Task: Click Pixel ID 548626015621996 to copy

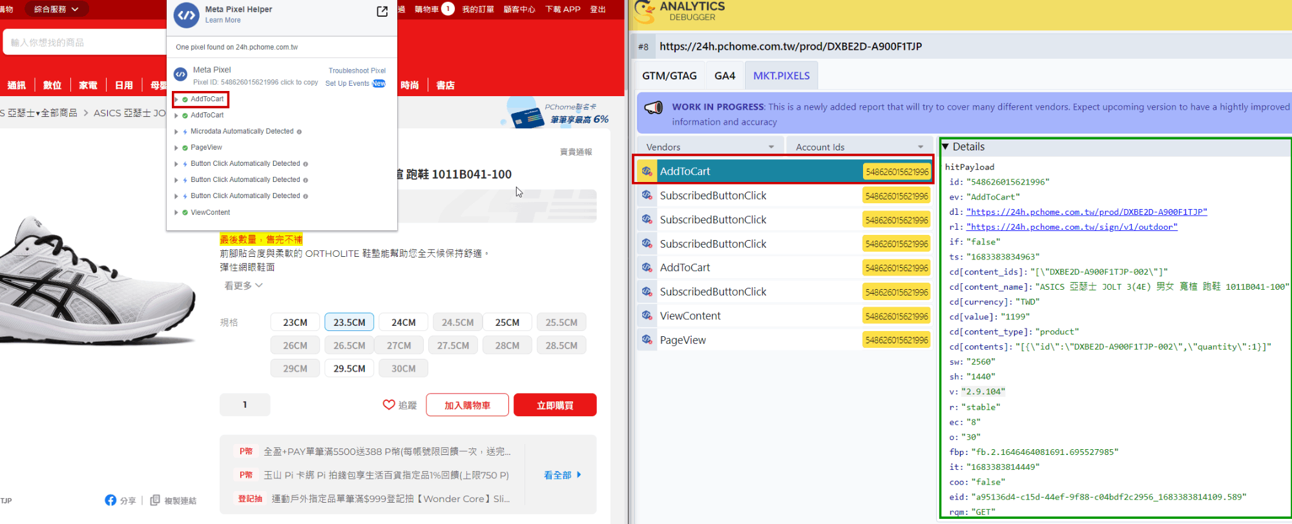Action: click(x=255, y=83)
